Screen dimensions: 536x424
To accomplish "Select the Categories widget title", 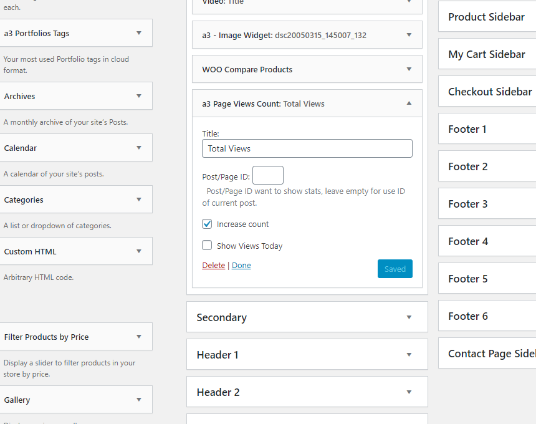I will [24, 200].
